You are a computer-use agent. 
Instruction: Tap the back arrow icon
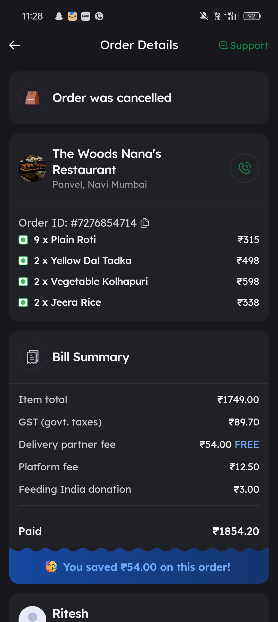coord(15,45)
